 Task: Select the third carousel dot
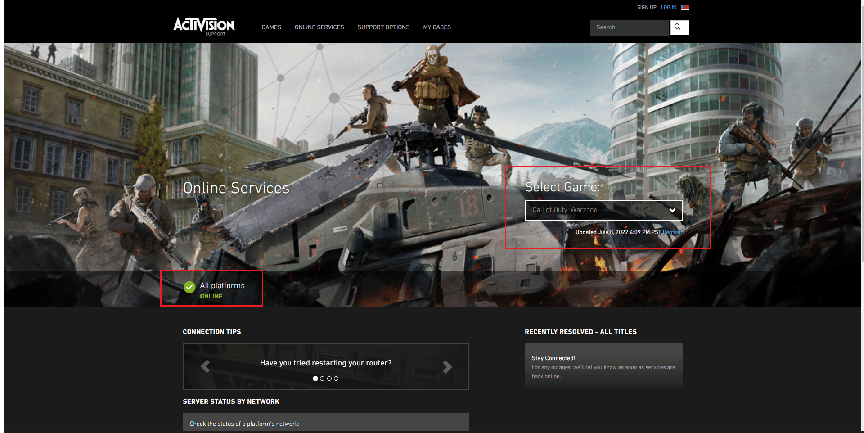[329, 379]
